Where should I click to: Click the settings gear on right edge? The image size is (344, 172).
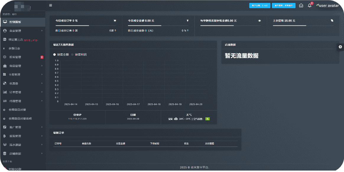[340, 47]
